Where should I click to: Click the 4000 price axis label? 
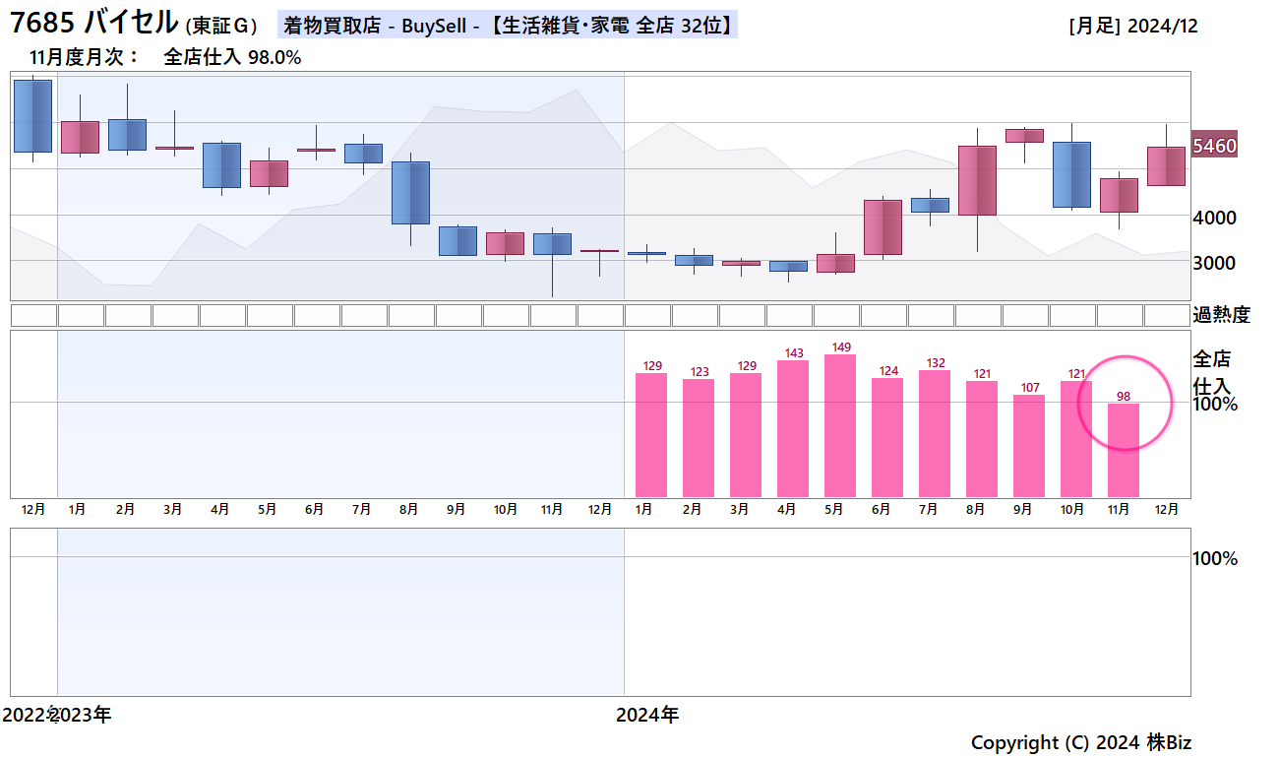coord(1215,218)
